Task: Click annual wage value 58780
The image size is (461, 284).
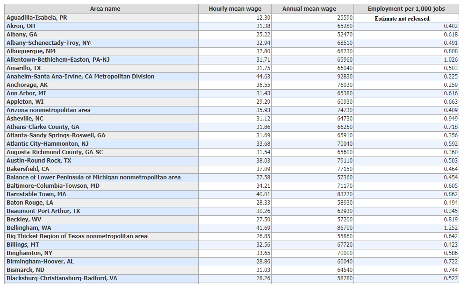Action: [345, 278]
